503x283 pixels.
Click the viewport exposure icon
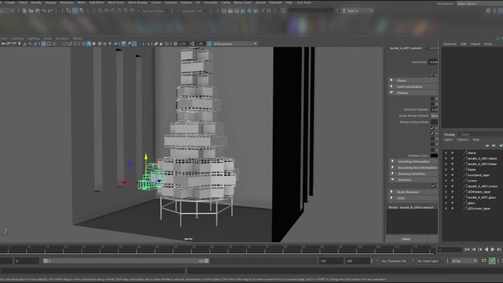point(175,44)
